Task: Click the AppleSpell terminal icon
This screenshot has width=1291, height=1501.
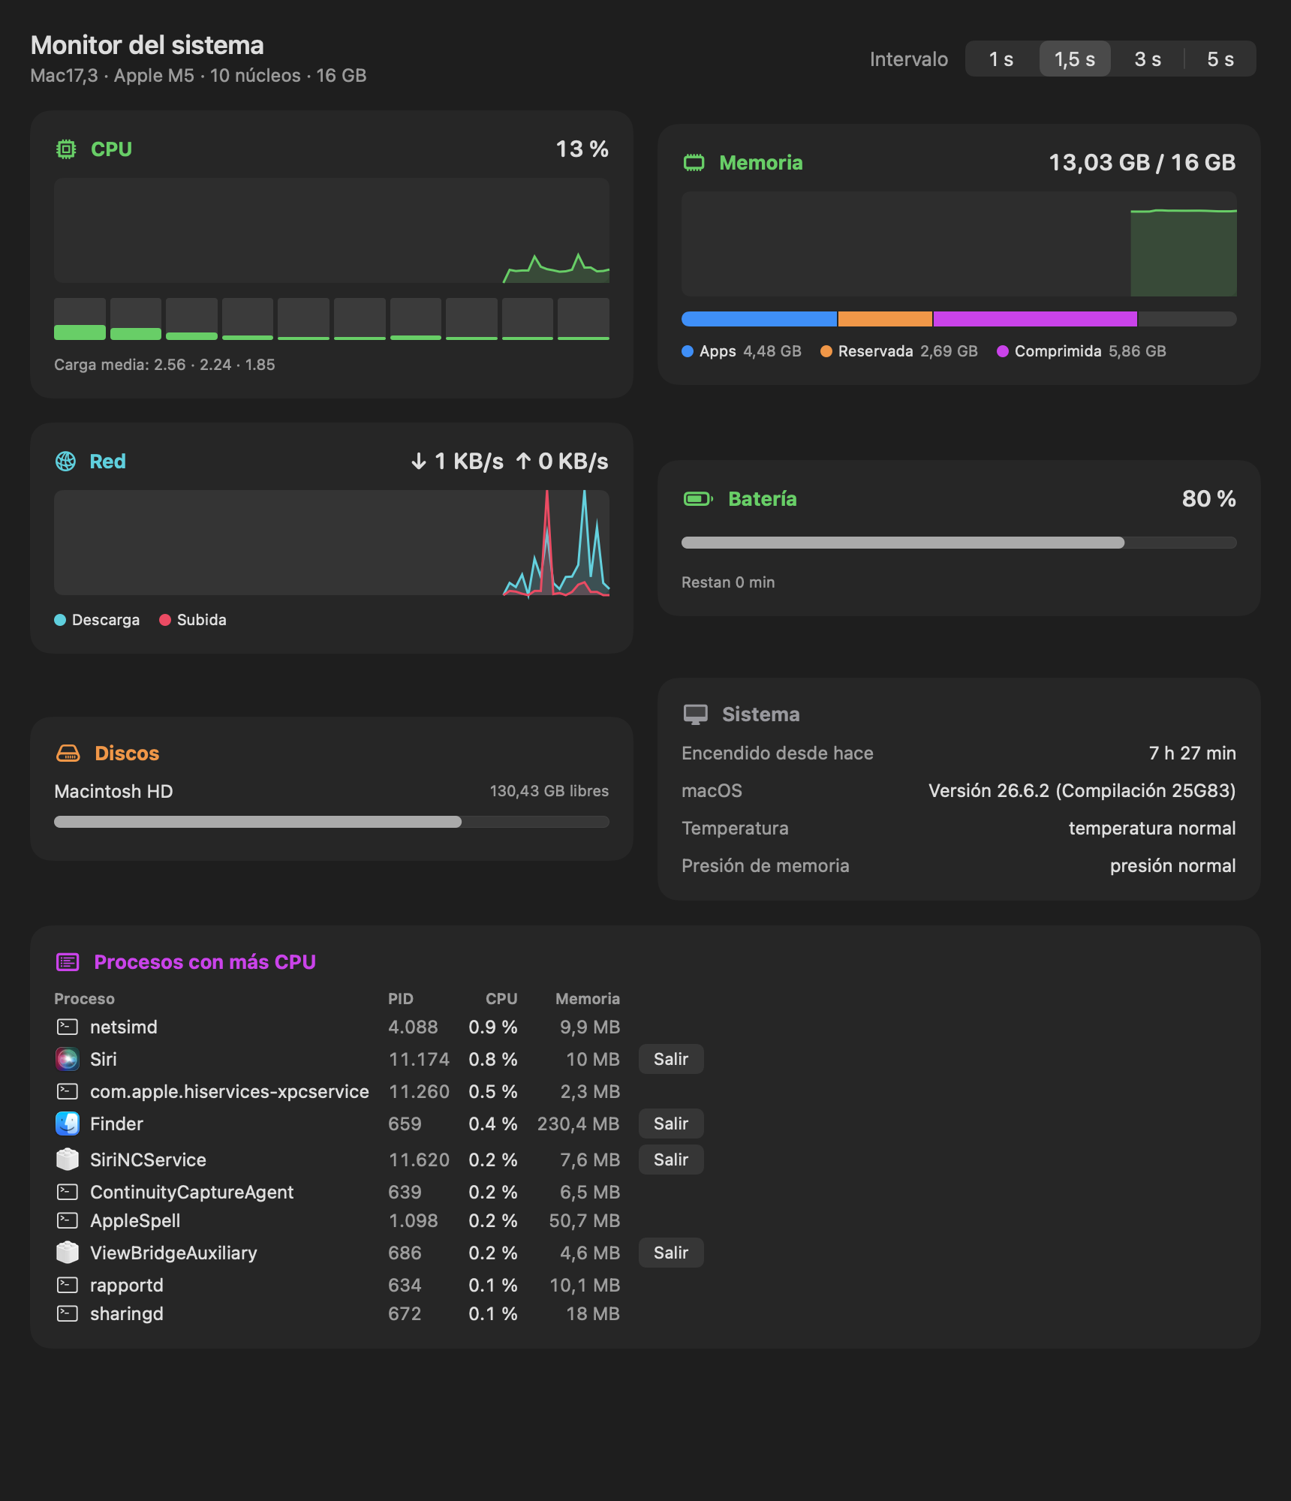Action: 68,1220
